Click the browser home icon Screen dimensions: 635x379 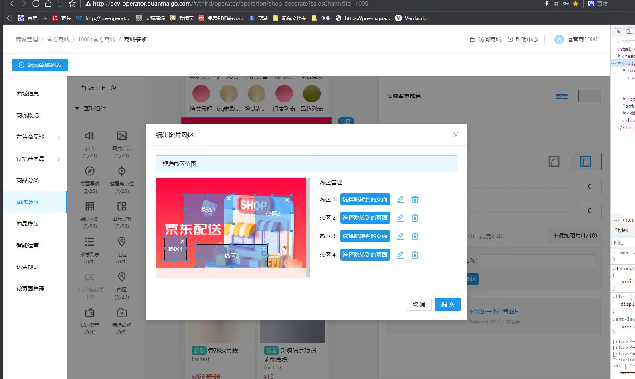coord(48,4)
